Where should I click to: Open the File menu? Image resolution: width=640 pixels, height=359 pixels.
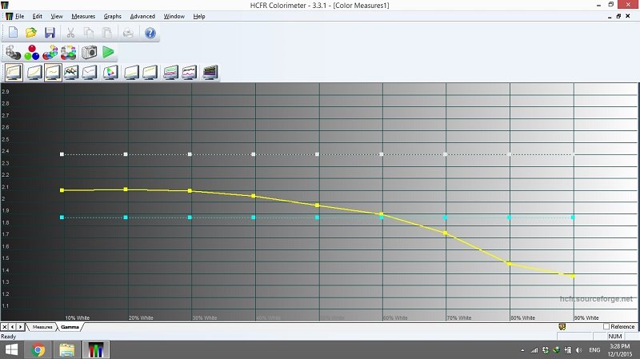[19, 16]
